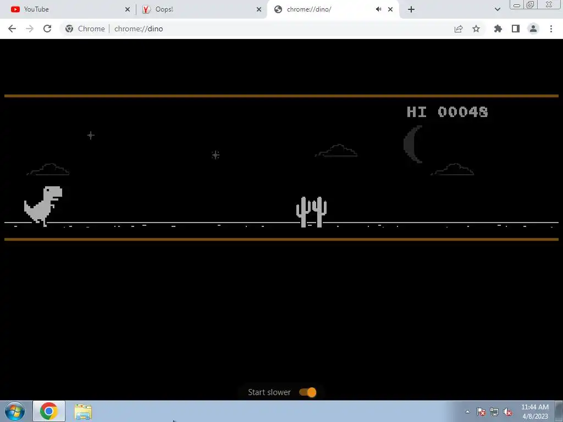Toggle the Start slower switch
The height and width of the screenshot is (422, 563).
pyautogui.click(x=308, y=392)
